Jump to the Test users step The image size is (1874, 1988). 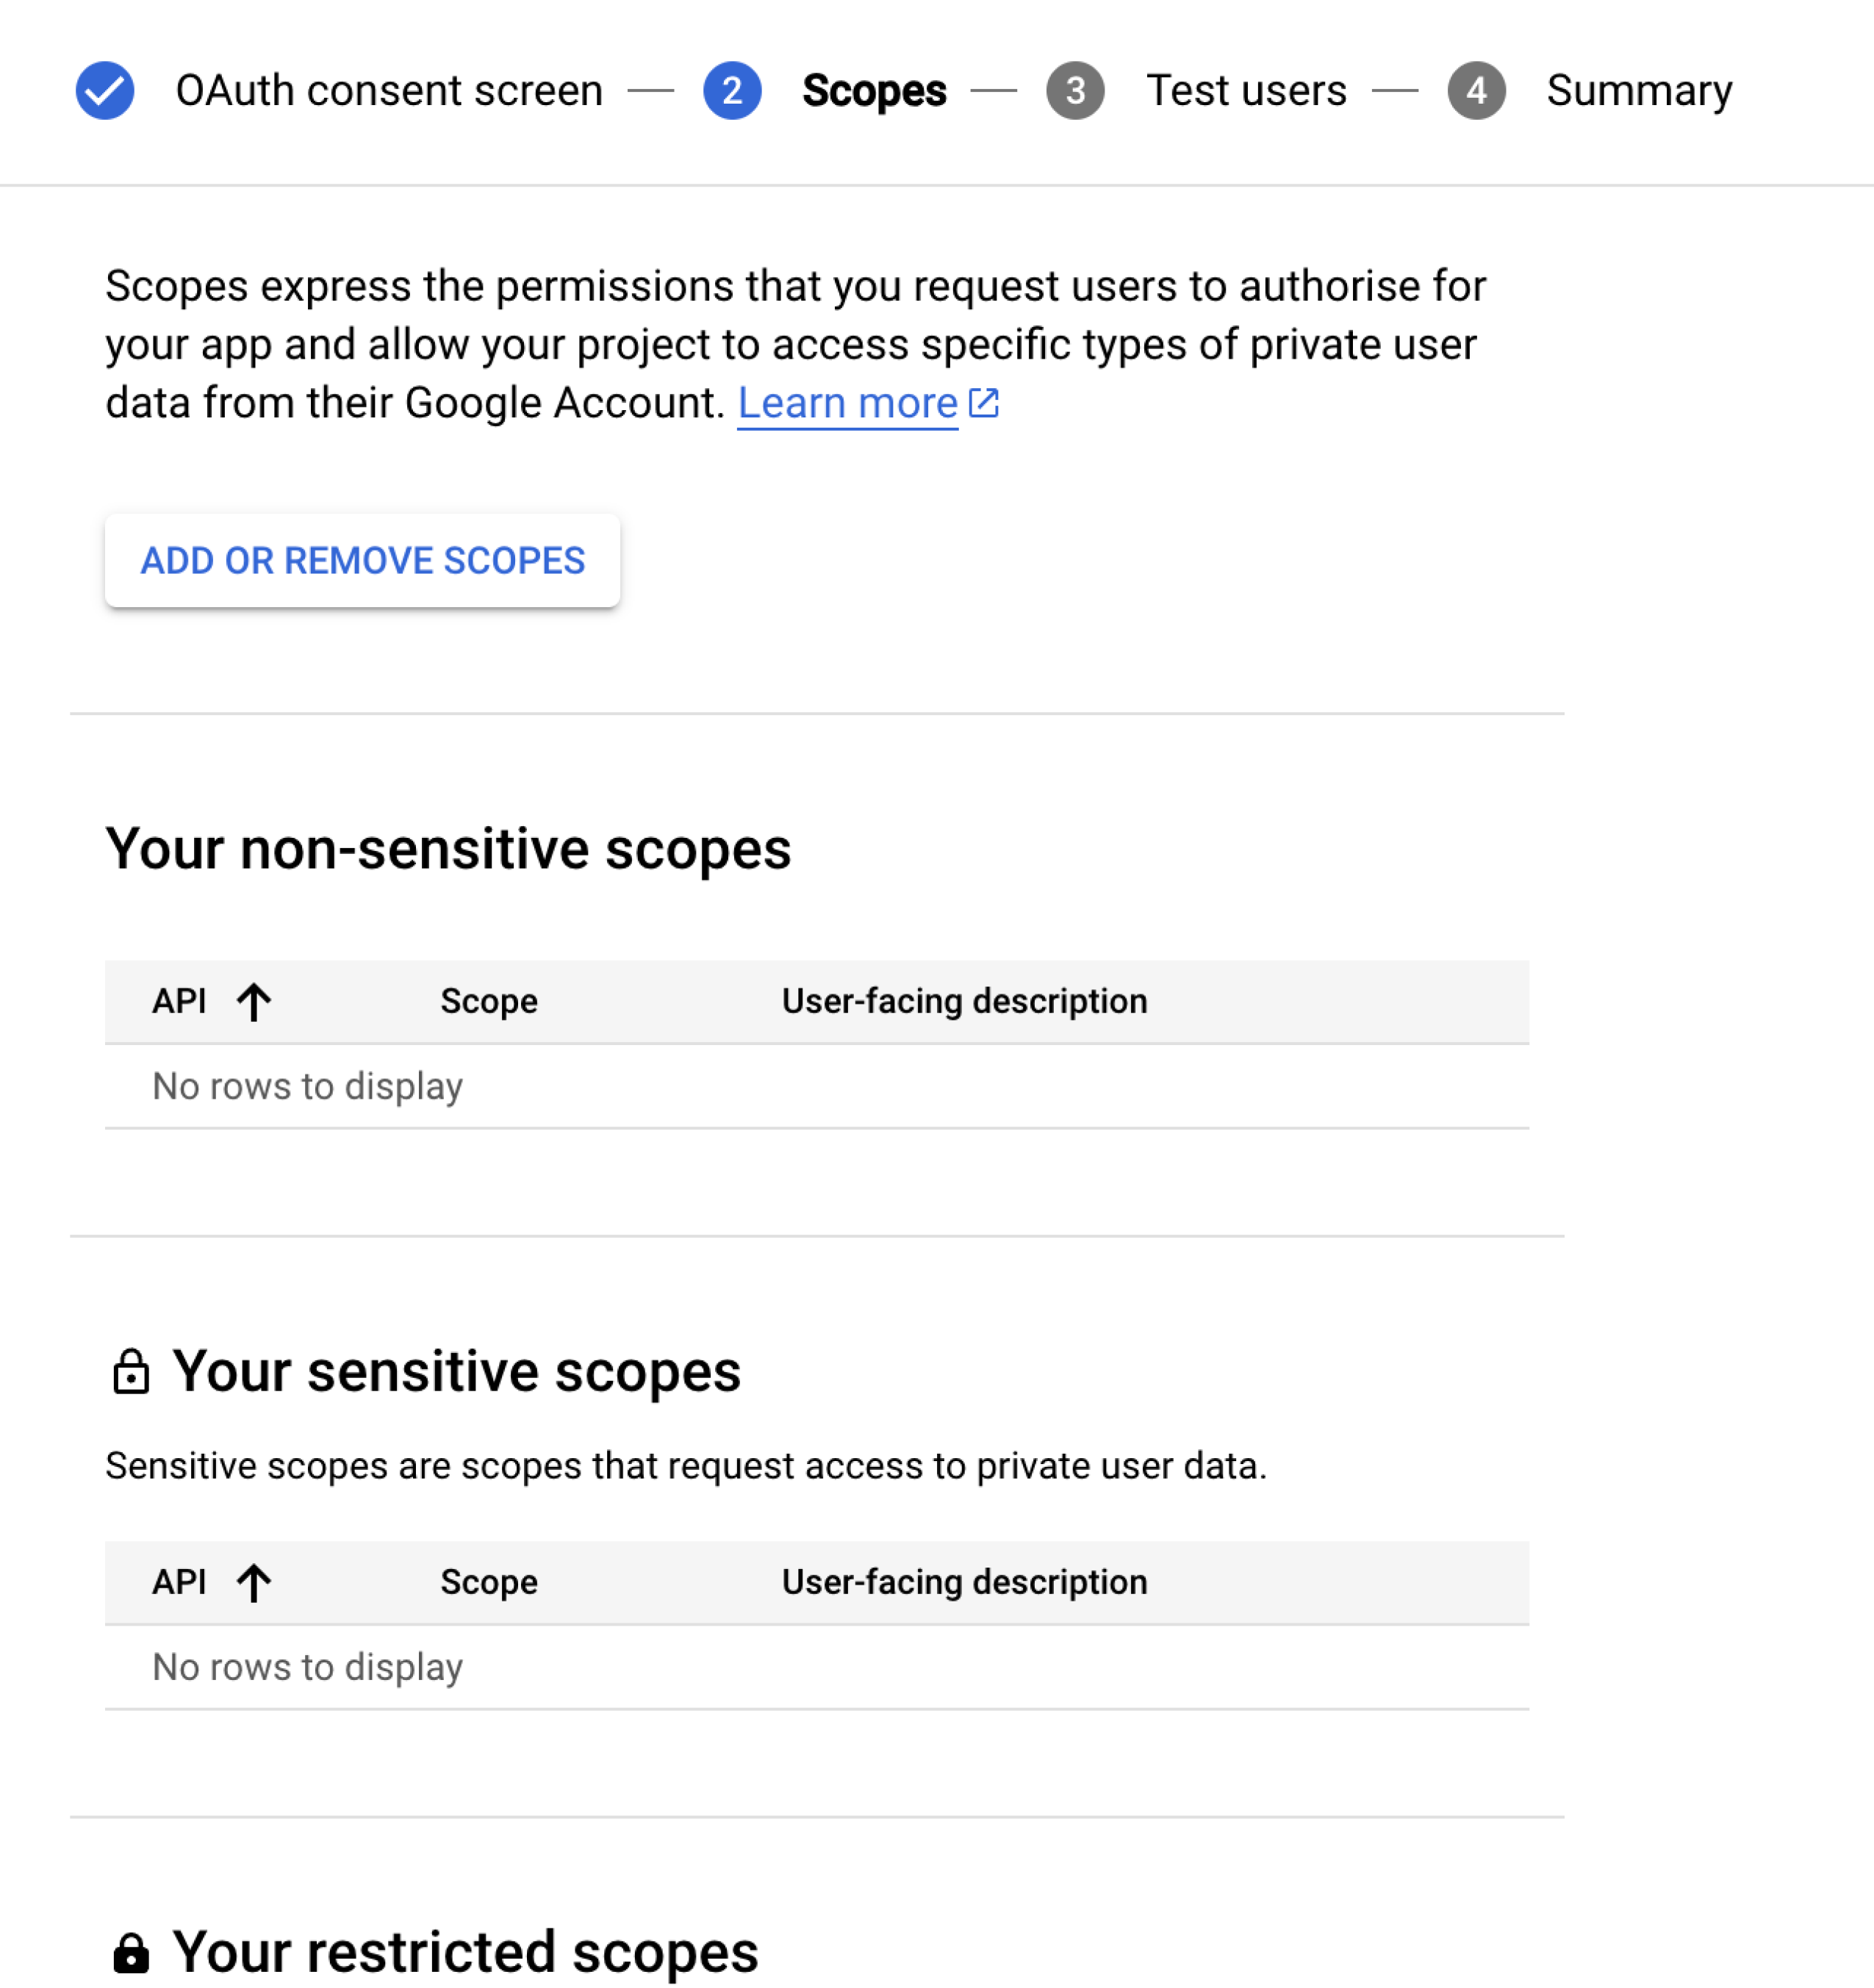[1246, 91]
